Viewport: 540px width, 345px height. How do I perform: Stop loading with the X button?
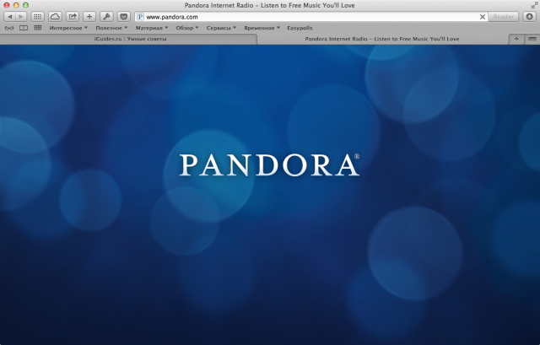(483, 17)
